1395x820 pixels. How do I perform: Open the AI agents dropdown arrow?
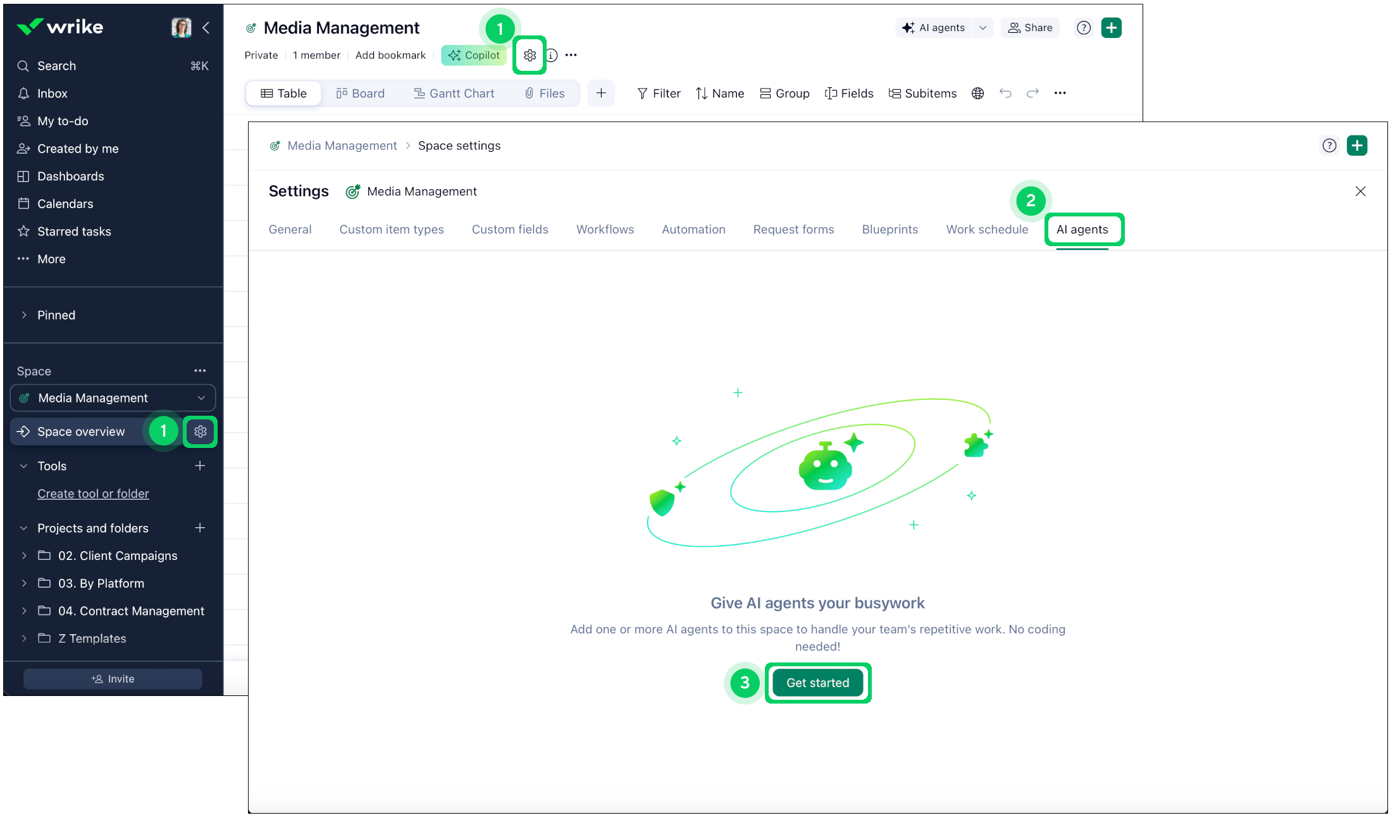[983, 27]
